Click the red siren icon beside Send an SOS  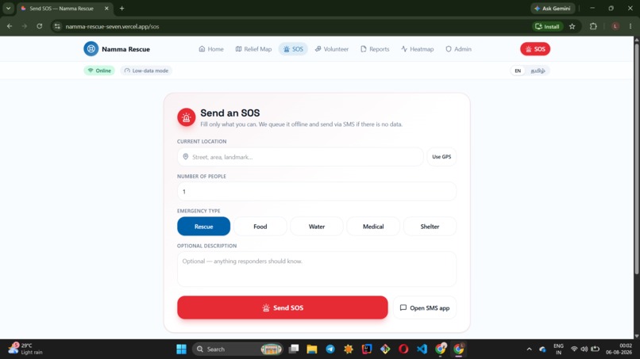click(186, 117)
